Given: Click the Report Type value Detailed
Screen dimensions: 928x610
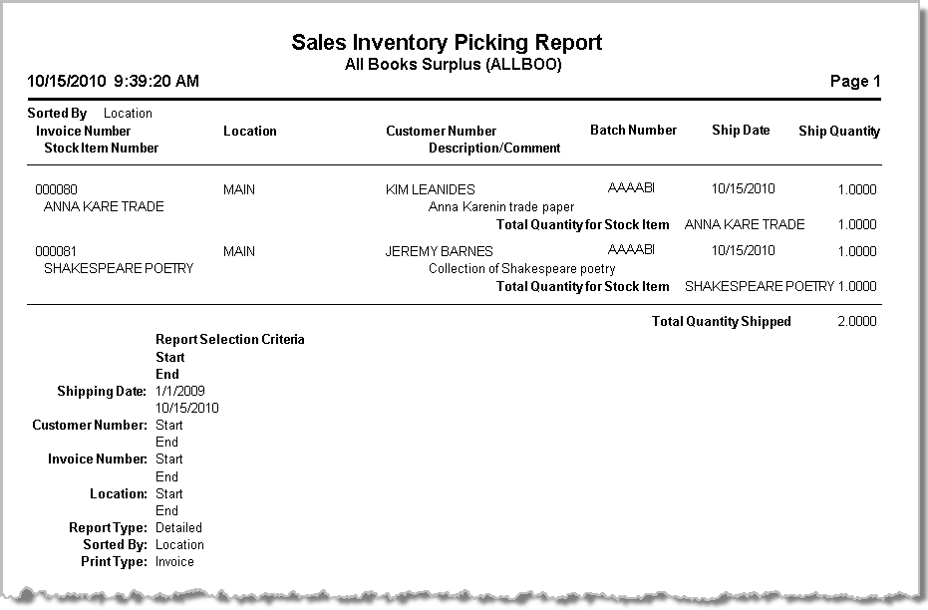Looking at the screenshot, I should tap(178, 527).
